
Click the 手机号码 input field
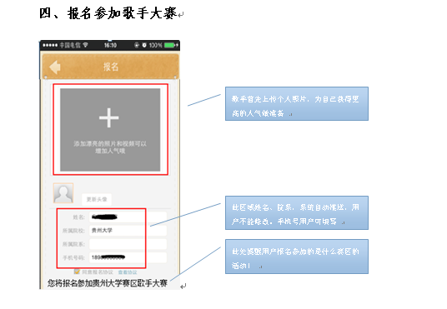(128, 257)
